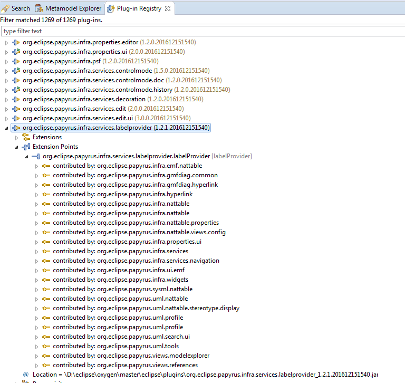Select the Plug-in Registry tab
The height and width of the screenshot is (383, 405).
pyautogui.click(x=139, y=8)
